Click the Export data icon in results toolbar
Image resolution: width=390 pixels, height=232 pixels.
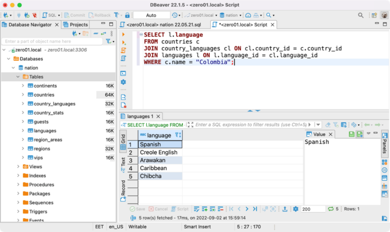(284, 209)
